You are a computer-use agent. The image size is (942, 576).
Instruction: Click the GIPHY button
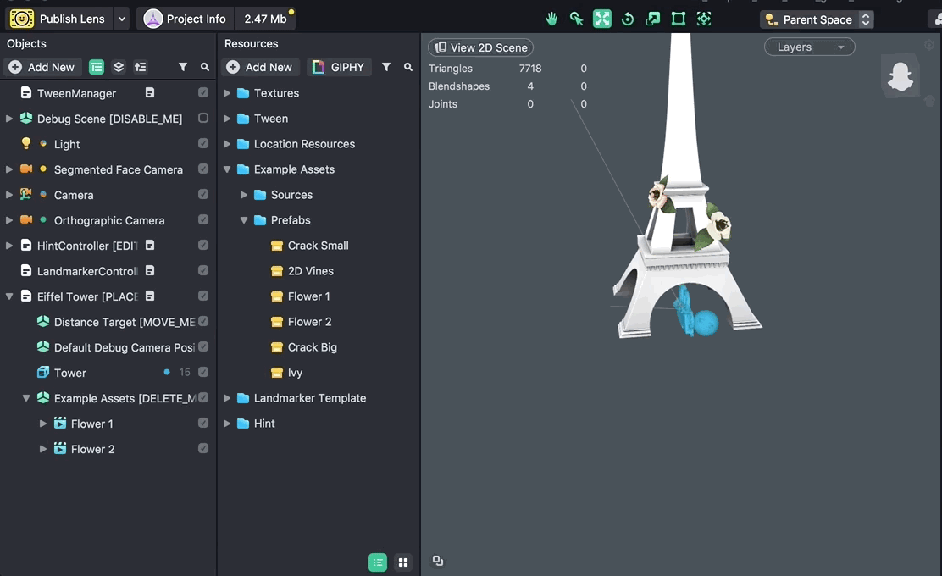point(339,67)
